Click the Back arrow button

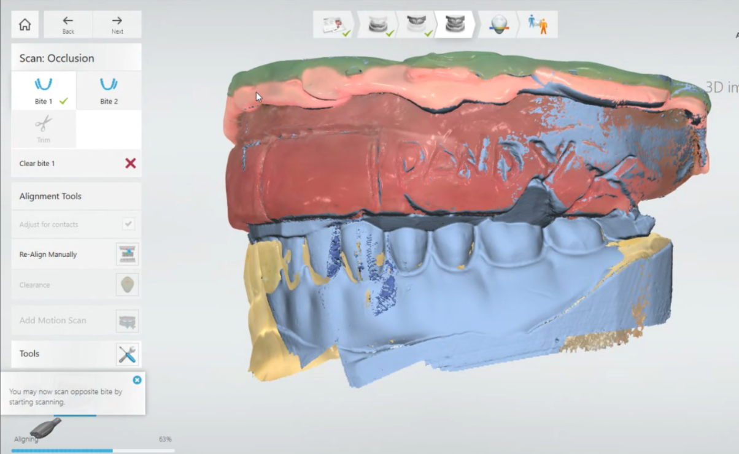(68, 25)
